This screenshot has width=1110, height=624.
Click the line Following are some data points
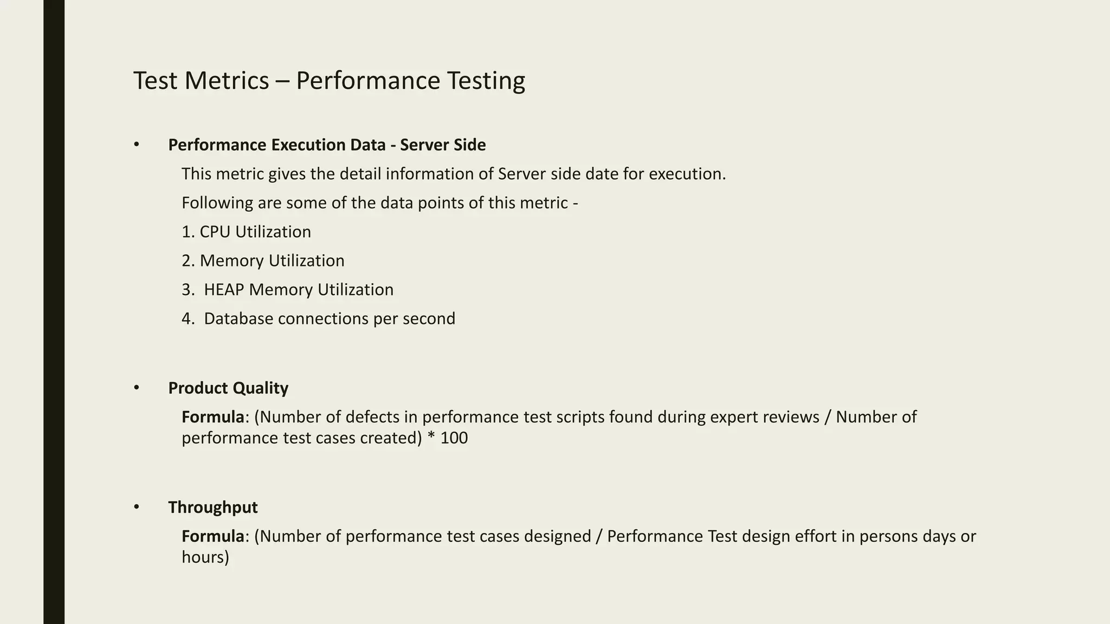tap(380, 203)
